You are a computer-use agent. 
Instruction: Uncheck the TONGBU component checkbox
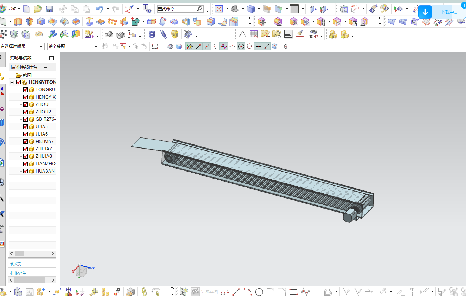[26, 90]
